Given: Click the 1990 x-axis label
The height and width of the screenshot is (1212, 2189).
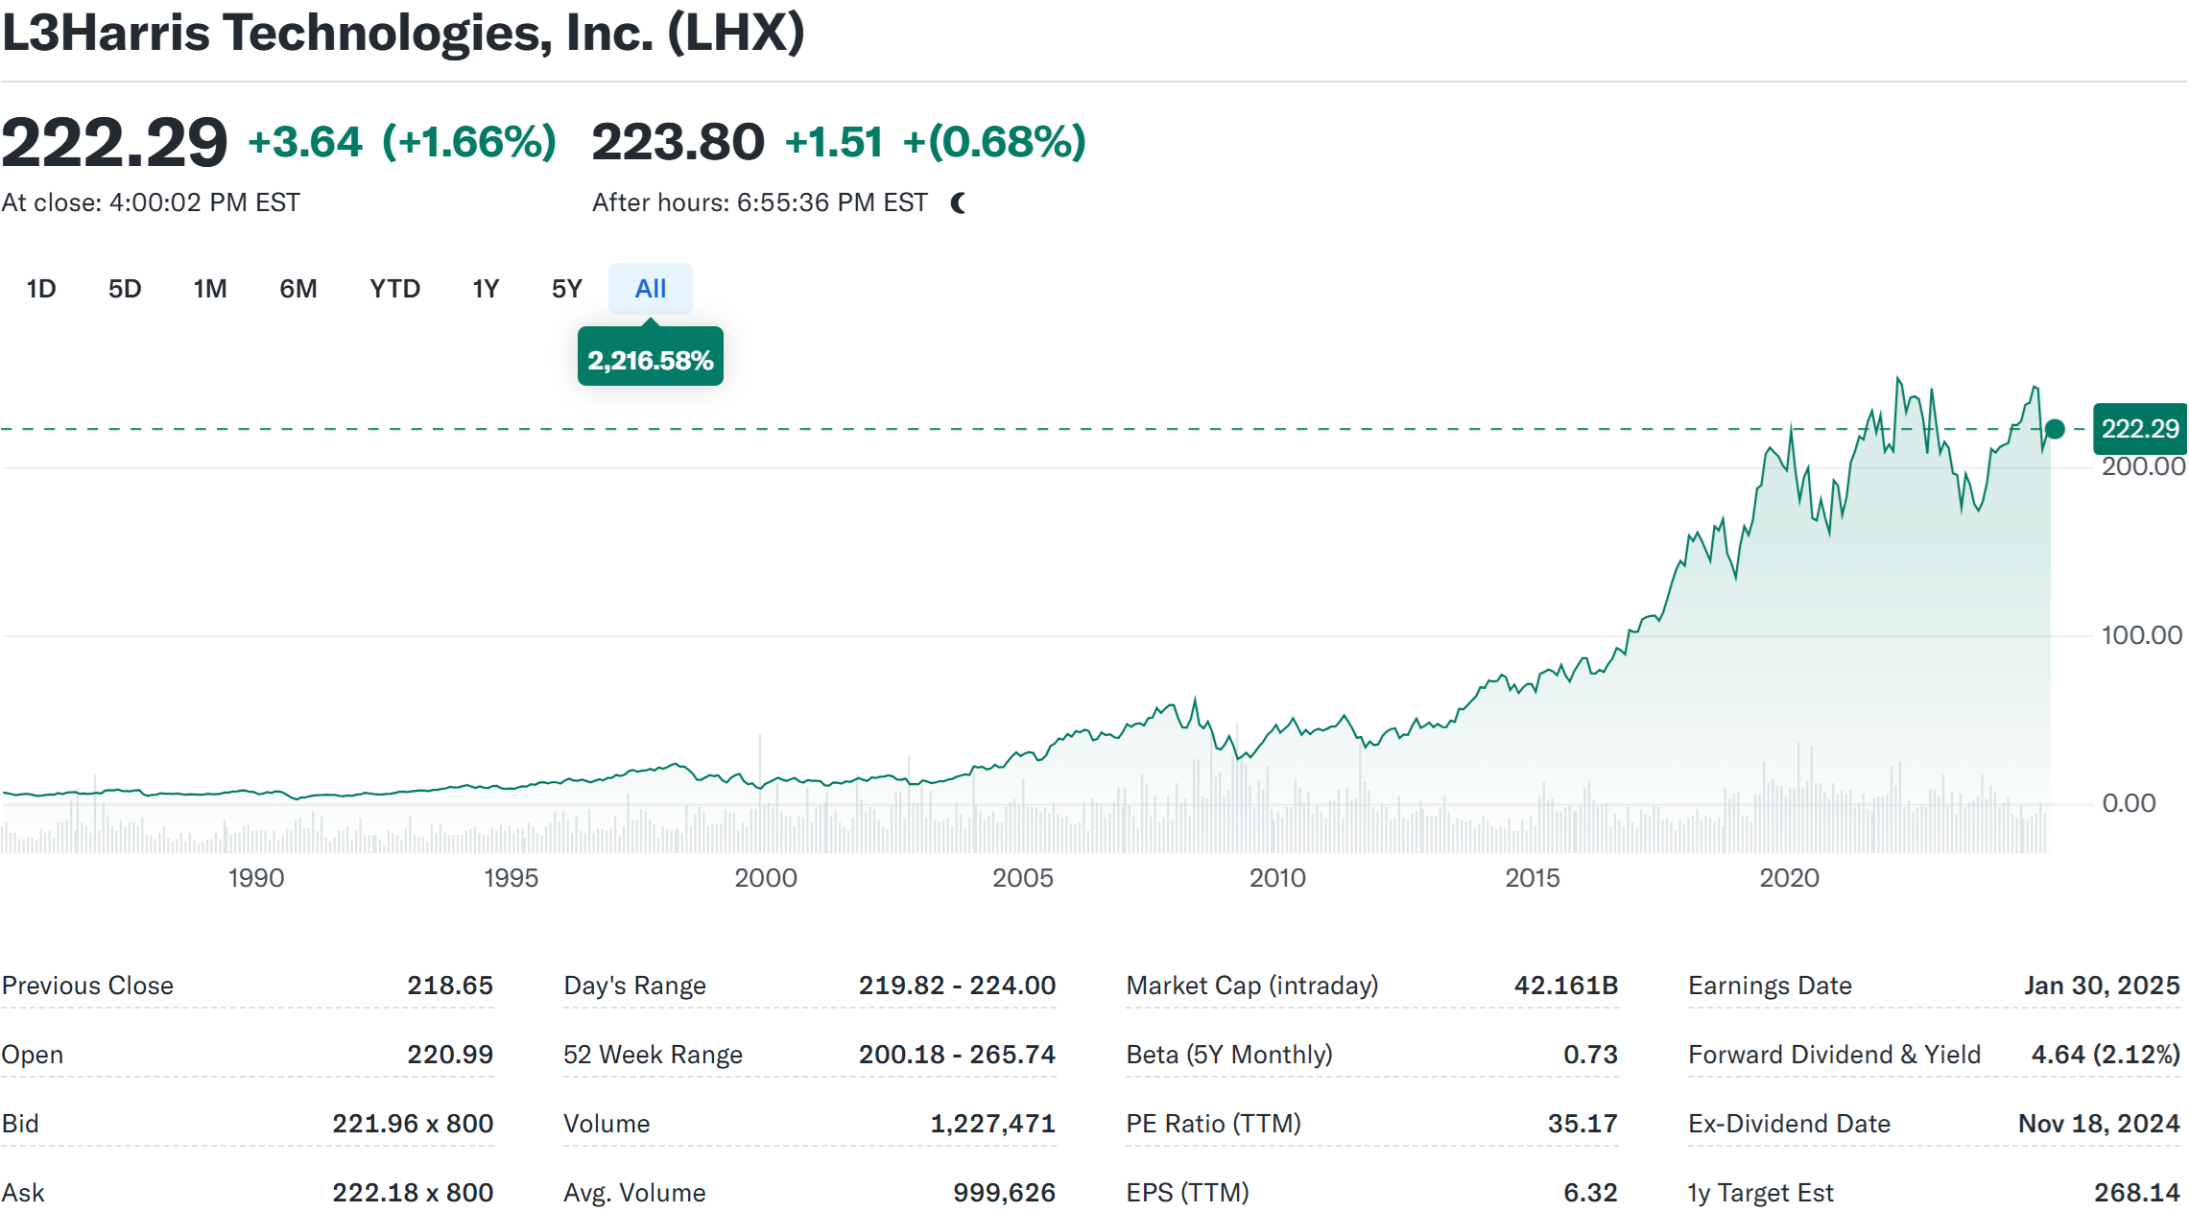Looking at the screenshot, I should pos(256,878).
